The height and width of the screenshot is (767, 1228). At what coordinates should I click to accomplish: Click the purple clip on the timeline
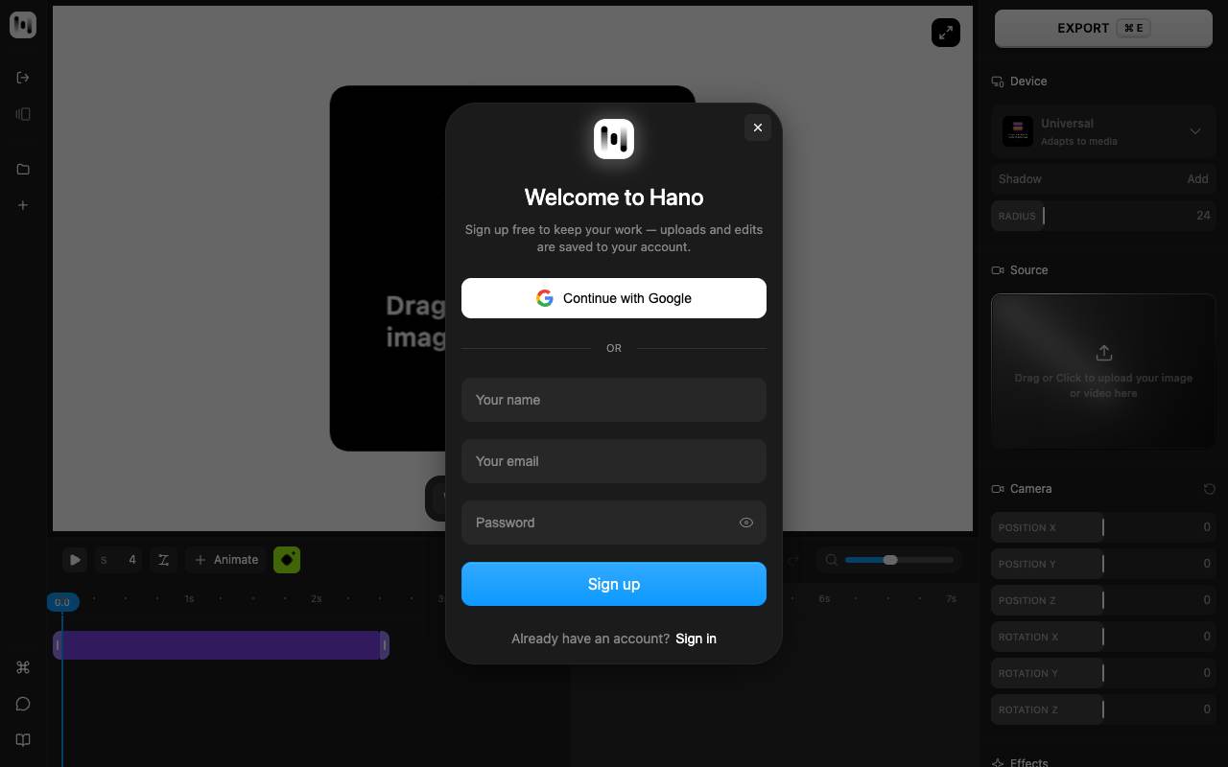221,645
